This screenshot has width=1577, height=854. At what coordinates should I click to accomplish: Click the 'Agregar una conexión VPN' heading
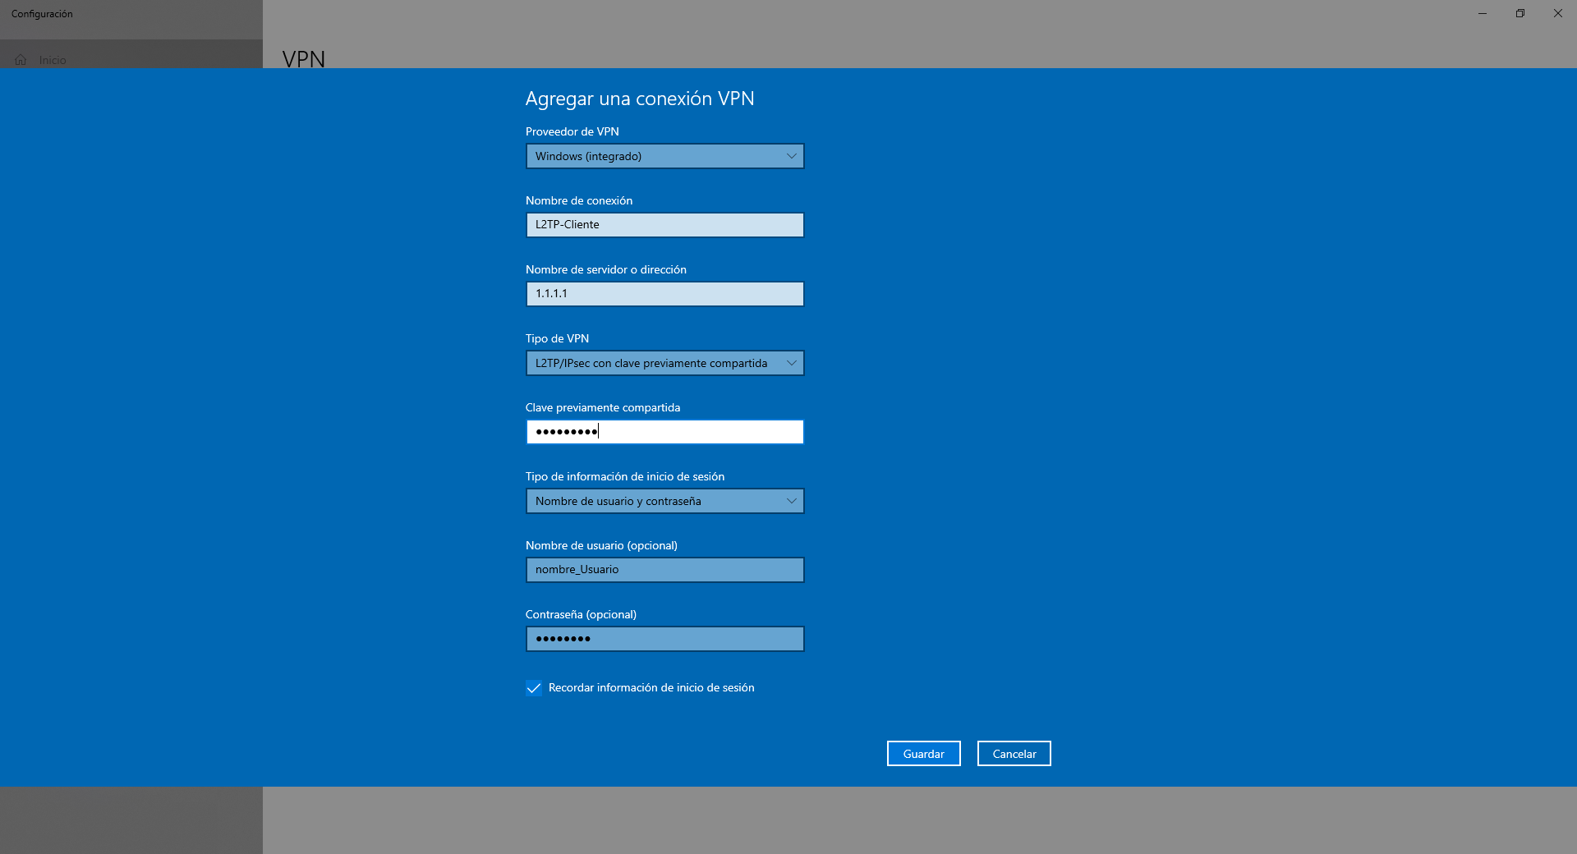(x=640, y=99)
